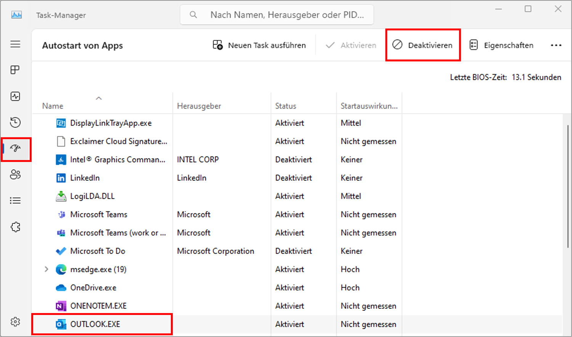Click Deaktiviert status of LinkedIn row
Viewport: 572px width, 337px height.
tap(294, 178)
